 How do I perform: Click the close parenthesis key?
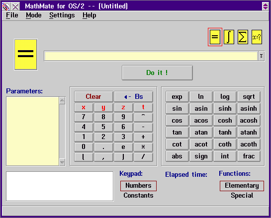point(123,157)
